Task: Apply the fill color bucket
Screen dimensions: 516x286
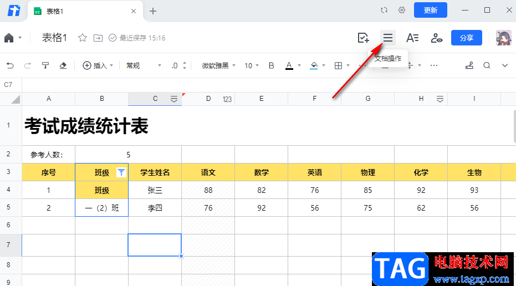Action: point(314,65)
